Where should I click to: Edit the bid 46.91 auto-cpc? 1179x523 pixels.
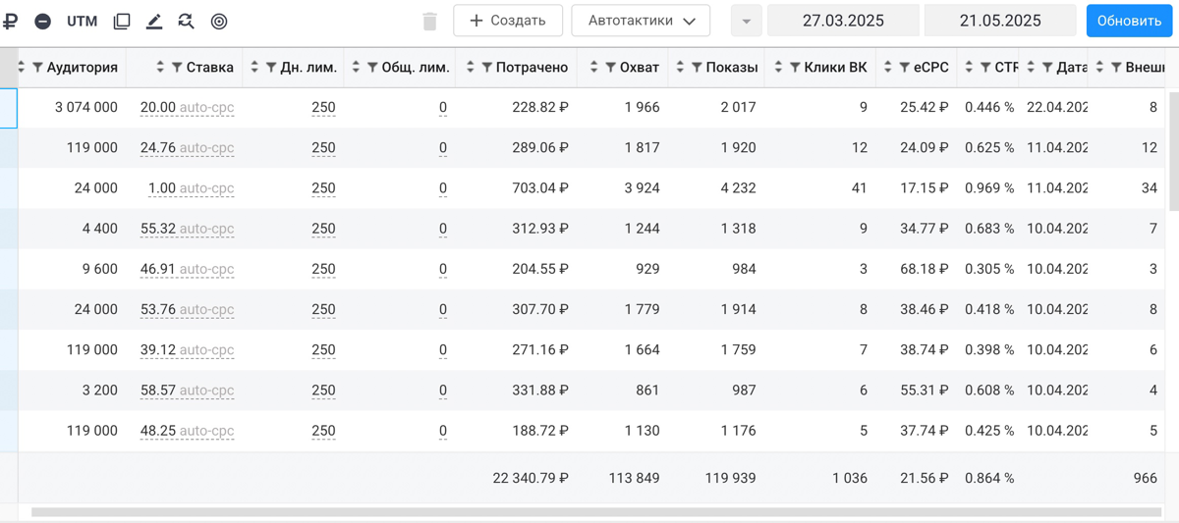188,269
